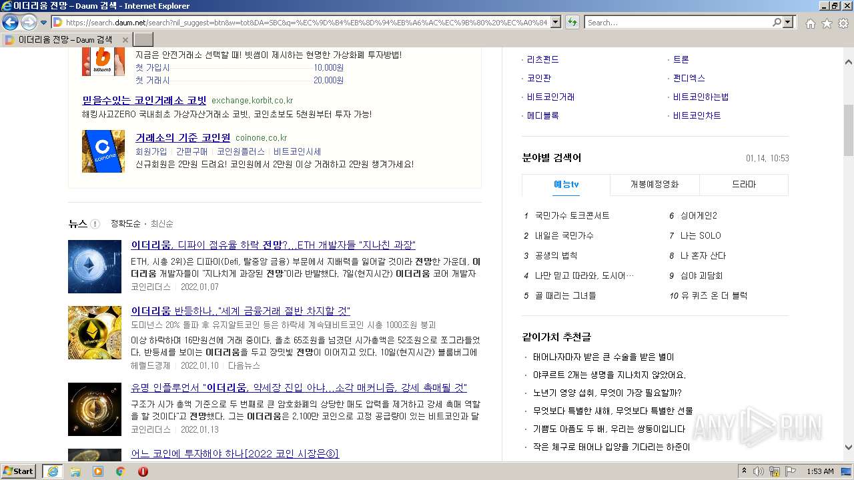Screen dimensions: 854x480
Task: Open ranked item 국민가수 토크콘서트
Action: click(x=572, y=216)
